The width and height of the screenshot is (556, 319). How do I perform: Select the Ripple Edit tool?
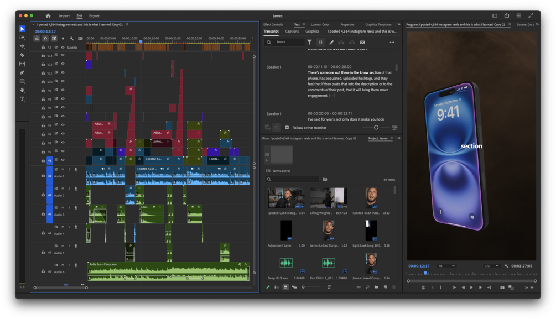tap(22, 46)
